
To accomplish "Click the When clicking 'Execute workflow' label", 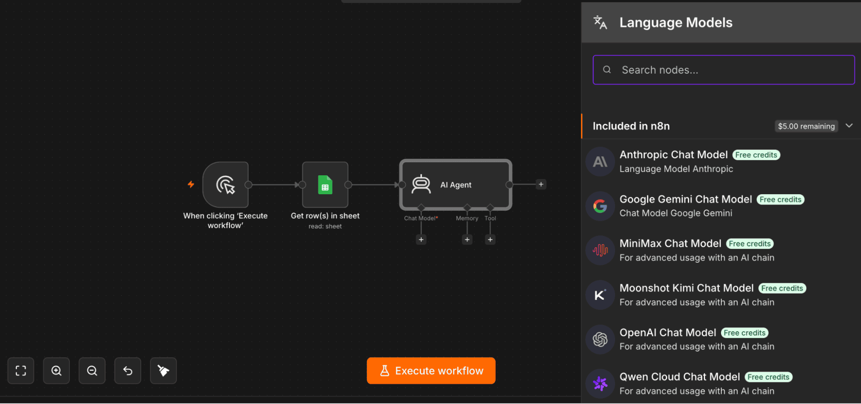I will [x=225, y=221].
